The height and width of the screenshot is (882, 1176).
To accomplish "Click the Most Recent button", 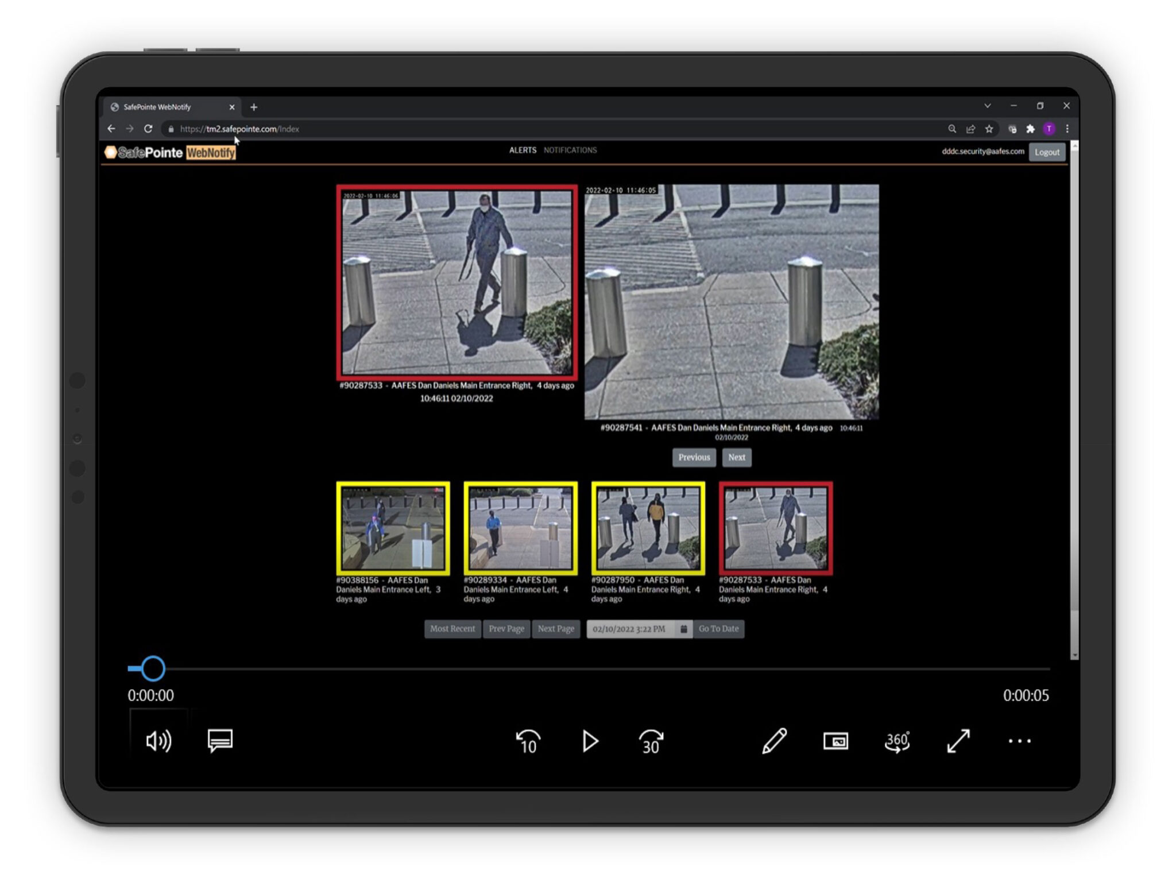I will pyautogui.click(x=452, y=629).
